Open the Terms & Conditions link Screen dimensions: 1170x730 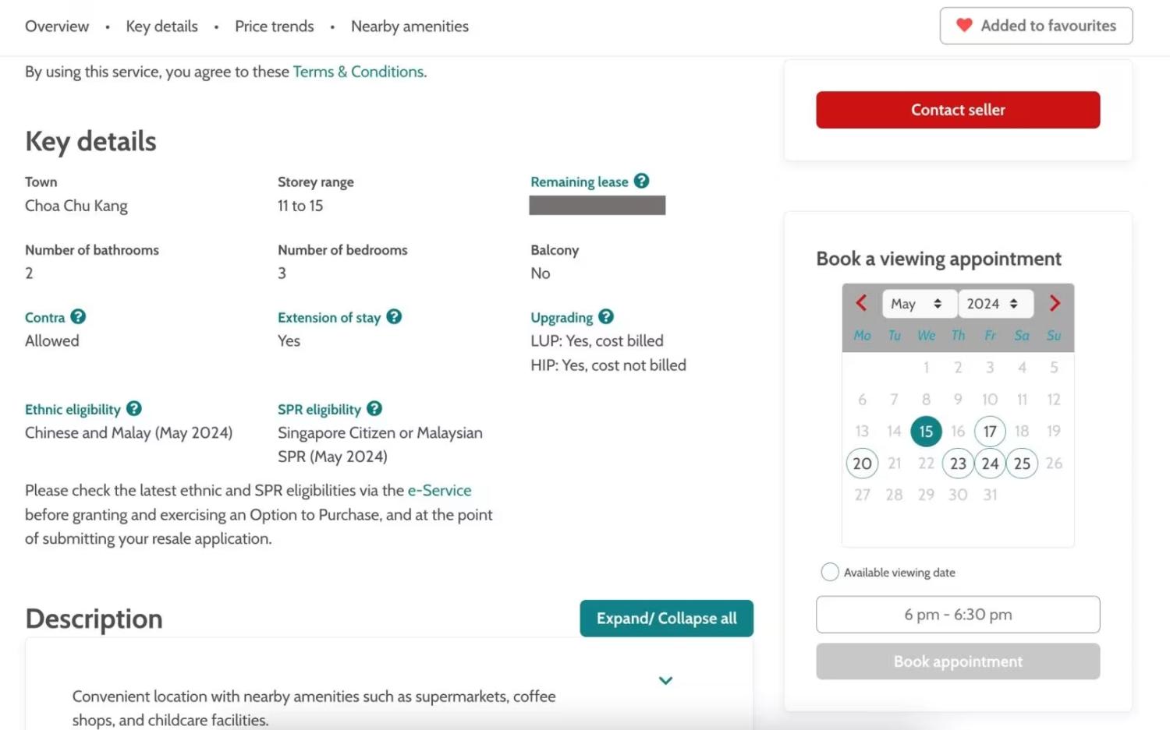(359, 72)
